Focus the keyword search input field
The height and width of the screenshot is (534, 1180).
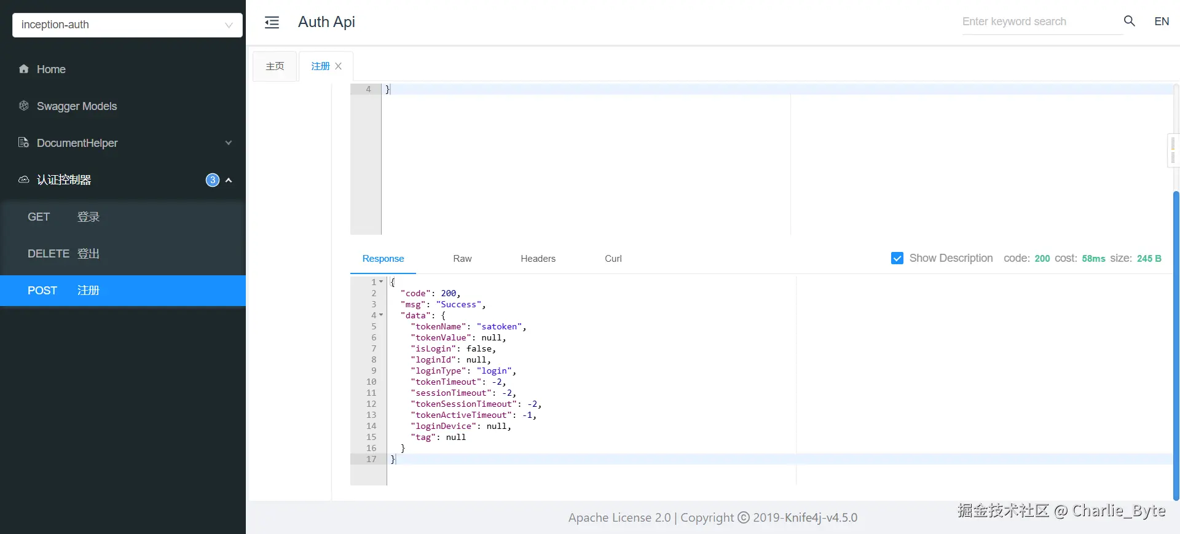click(x=1039, y=22)
